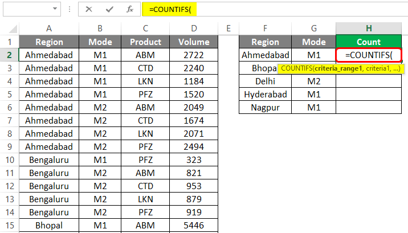The height and width of the screenshot is (233, 408).
Task: Click cell G4 containing M2
Action: (313, 81)
